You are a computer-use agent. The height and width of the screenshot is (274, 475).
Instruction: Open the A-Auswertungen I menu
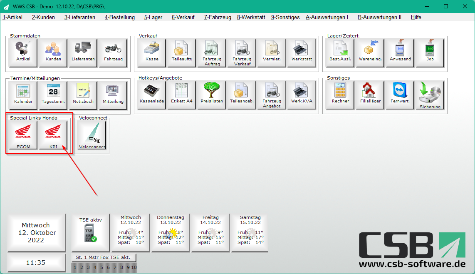[x=327, y=17]
